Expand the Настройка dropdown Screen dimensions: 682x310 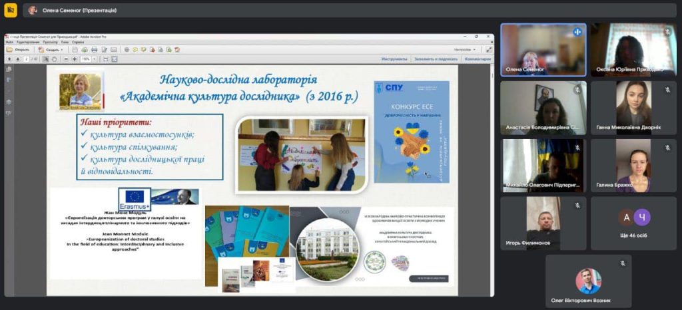coord(465,49)
